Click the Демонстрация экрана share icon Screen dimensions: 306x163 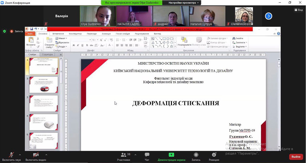(x=171, y=155)
